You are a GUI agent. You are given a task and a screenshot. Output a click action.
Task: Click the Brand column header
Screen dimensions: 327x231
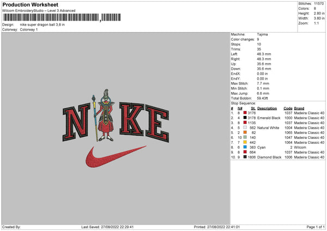pyautogui.click(x=299, y=108)
